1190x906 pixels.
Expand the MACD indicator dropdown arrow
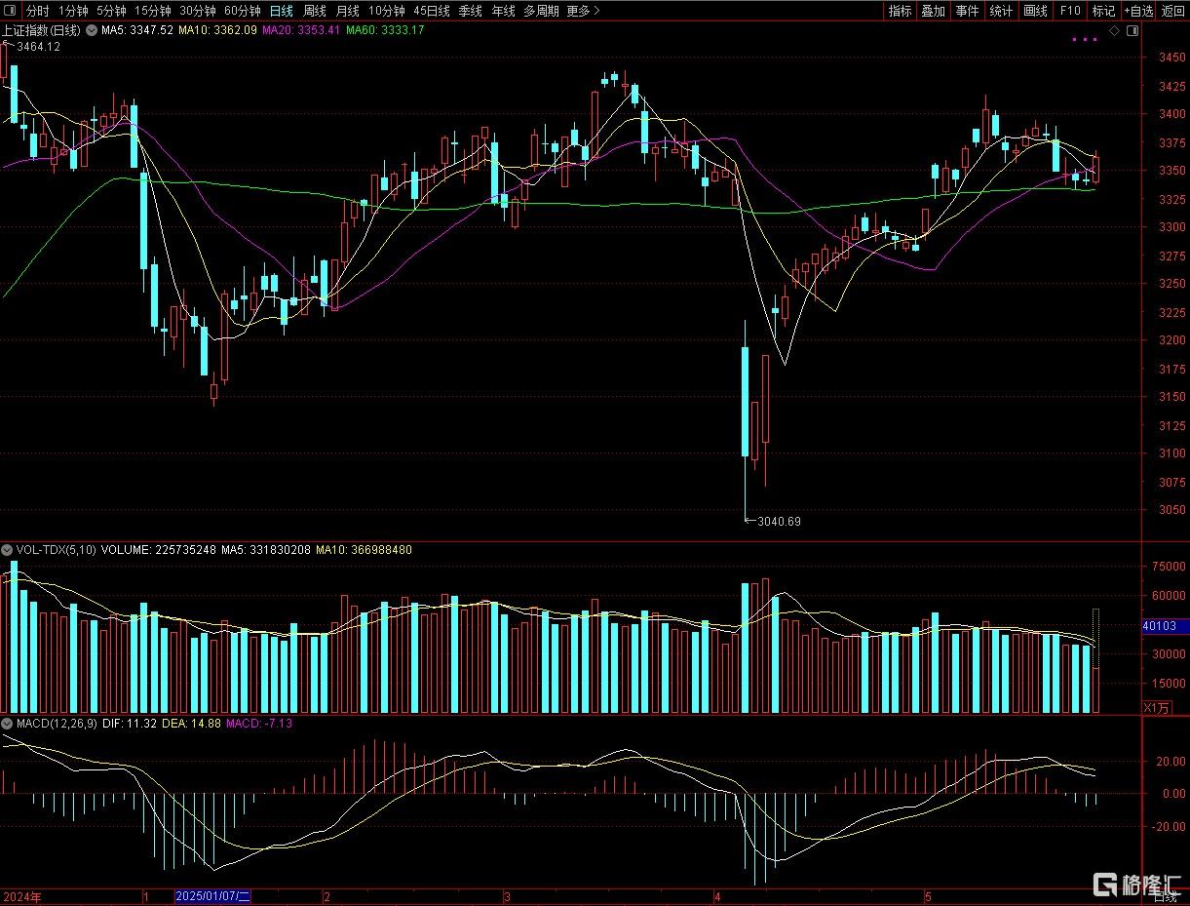click(x=8, y=724)
